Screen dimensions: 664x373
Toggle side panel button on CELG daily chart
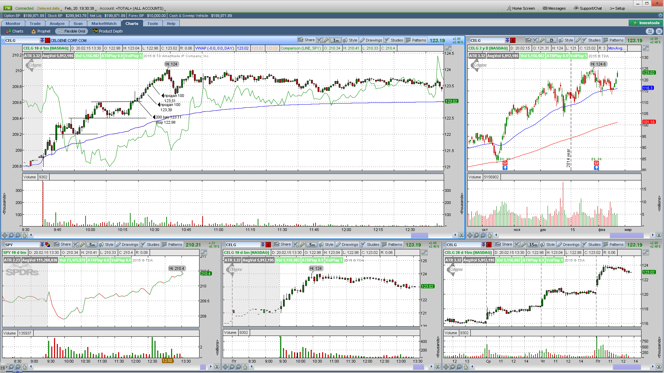[646, 48]
